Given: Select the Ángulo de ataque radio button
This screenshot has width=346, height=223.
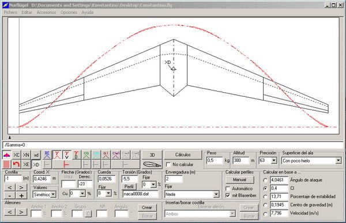Looking at the screenshot, I should (265, 180).
